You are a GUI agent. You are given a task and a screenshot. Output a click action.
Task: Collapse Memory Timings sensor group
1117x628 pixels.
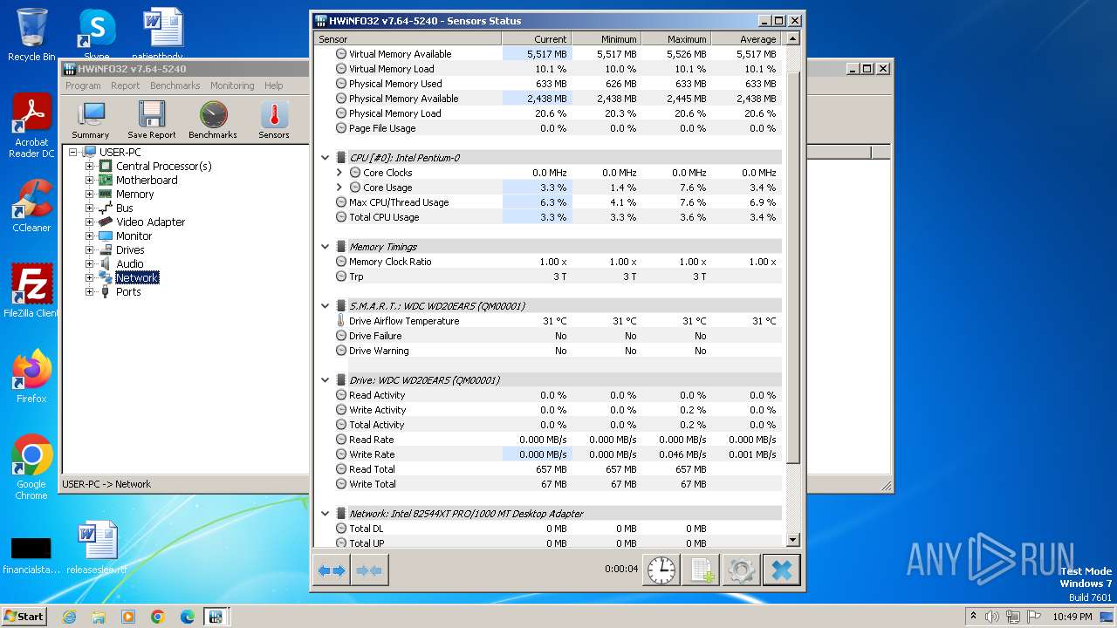pyautogui.click(x=325, y=247)
